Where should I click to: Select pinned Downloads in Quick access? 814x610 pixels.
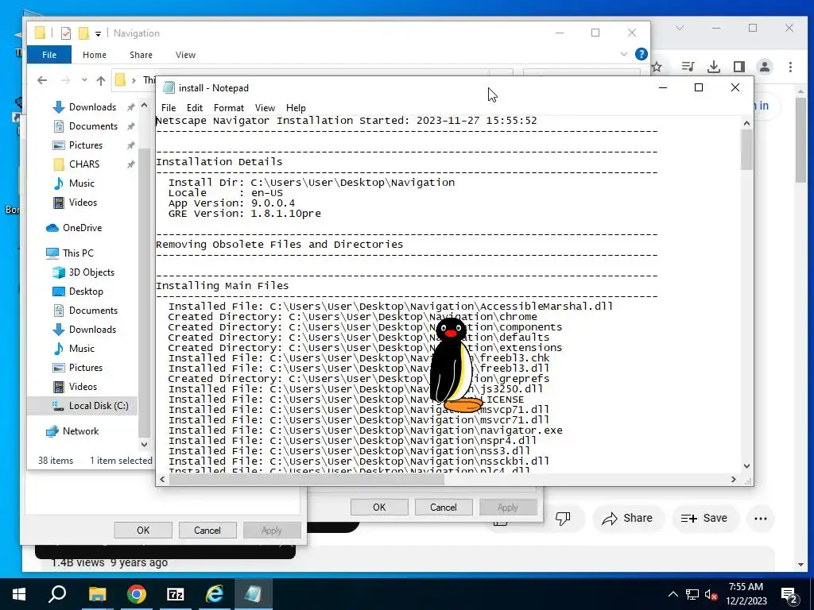(x=92, y=107)
